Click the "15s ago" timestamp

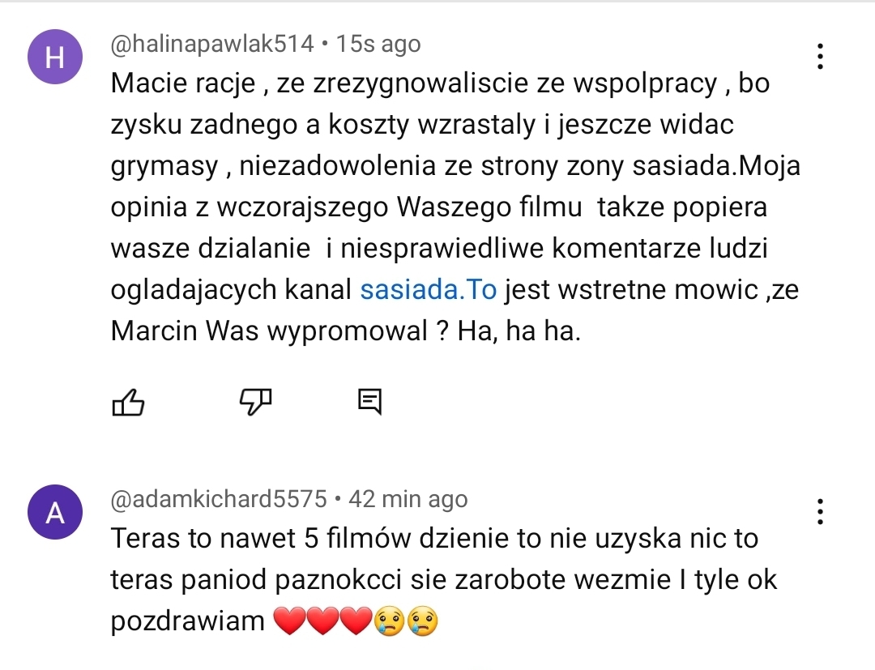click(378, 44)
